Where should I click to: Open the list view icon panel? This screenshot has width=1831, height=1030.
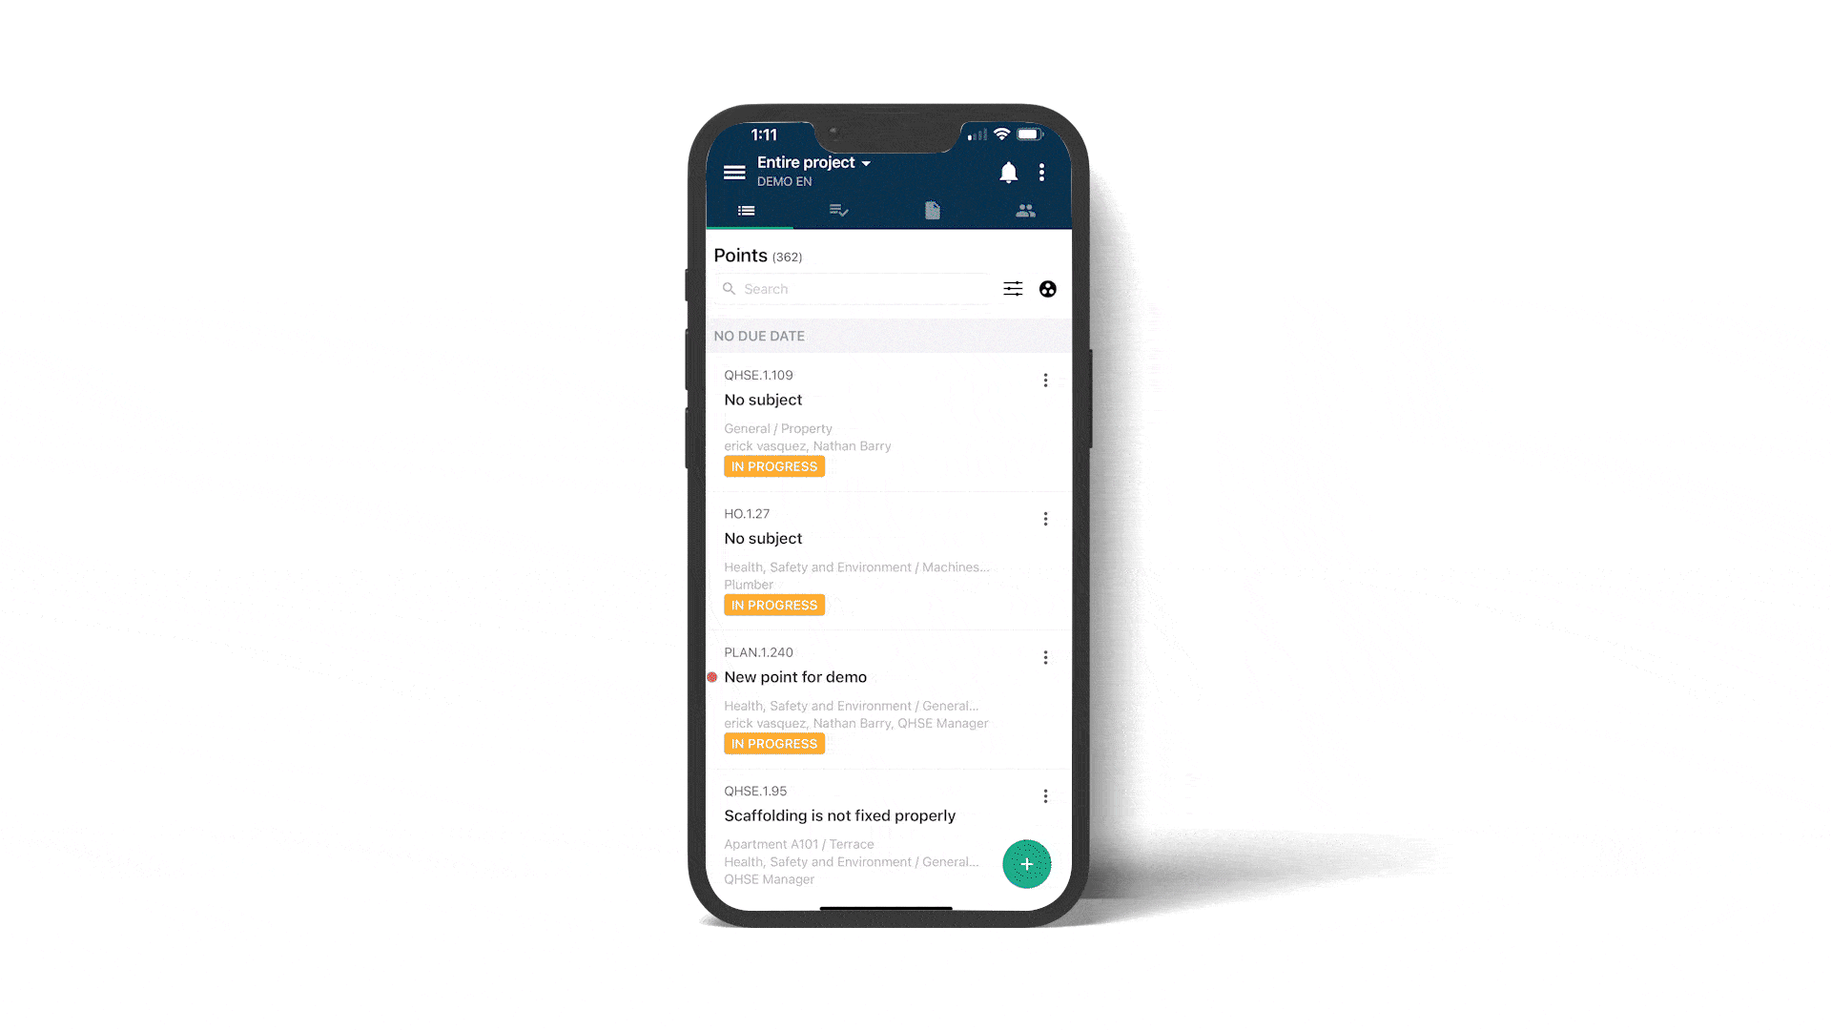coord(746,209)
